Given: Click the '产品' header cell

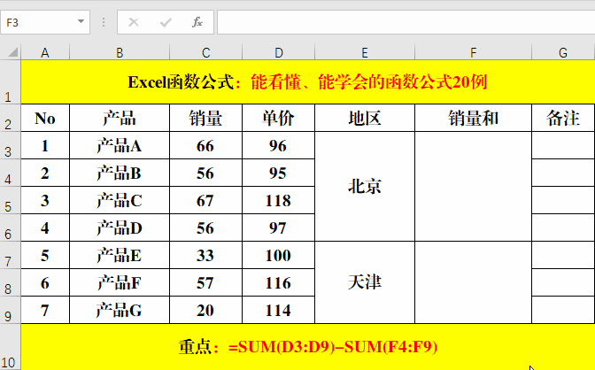Looking at the screenshot, I should 120,118.
